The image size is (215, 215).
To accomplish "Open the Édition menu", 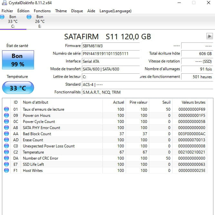I will pyautogui.click(x=23, y=11).
